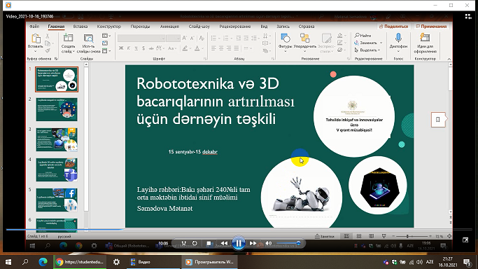Image resolution: width=478 pixels, height=269 pixels.
Task: Pause the video playback
Action: click(x=239, y=243)
